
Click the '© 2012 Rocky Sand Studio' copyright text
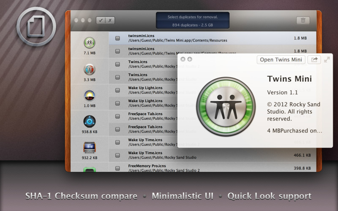pos(294,111)
